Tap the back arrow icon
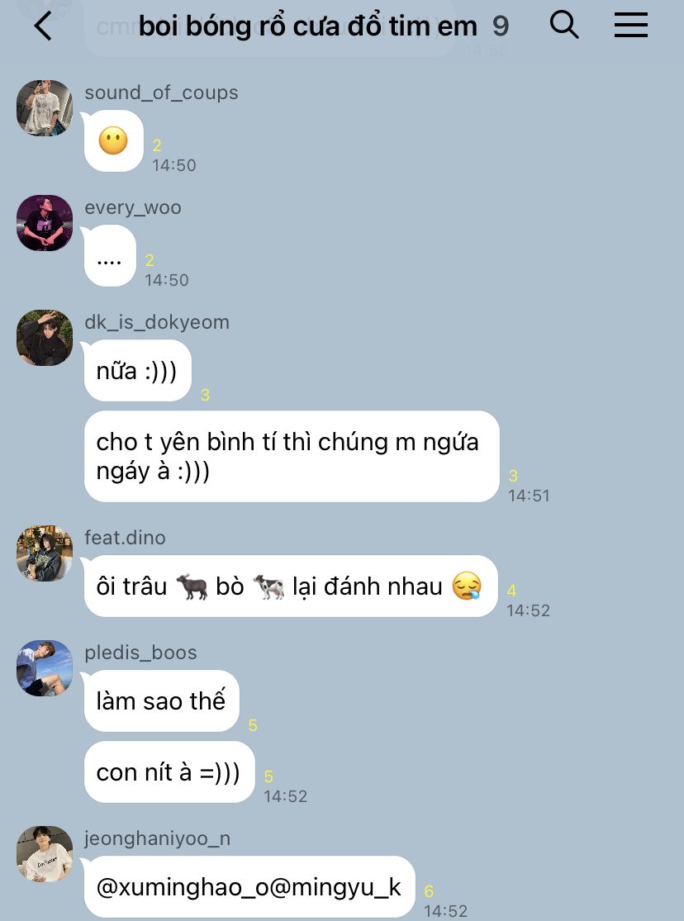Screen dimensions: 684x921 tap(43, 26)
